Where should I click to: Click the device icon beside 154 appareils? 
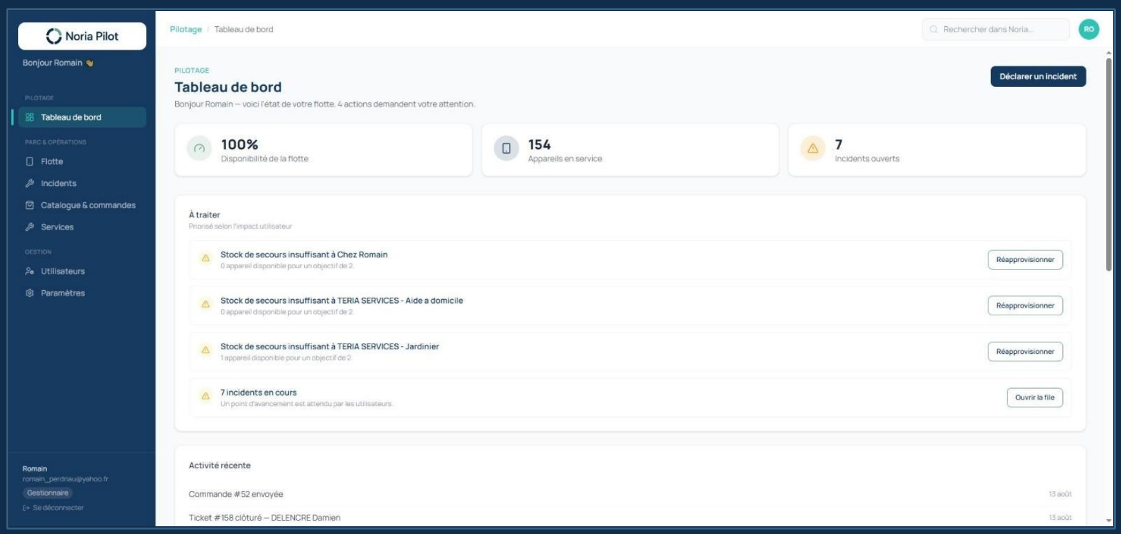(506, 149)
